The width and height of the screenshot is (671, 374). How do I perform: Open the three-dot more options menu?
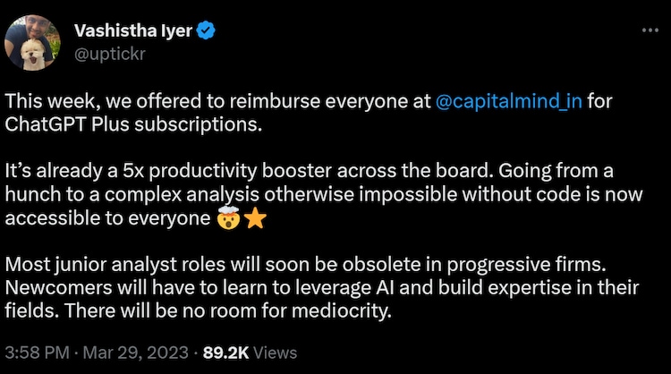pos(650,30)
